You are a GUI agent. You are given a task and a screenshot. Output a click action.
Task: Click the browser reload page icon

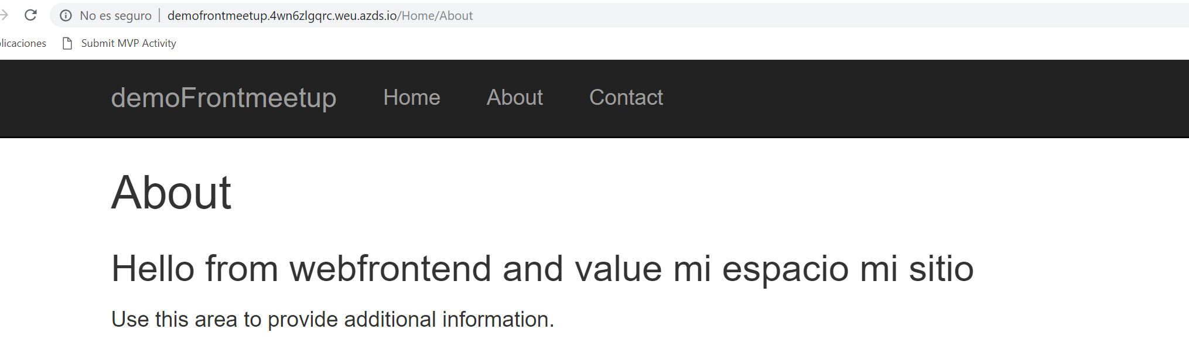[31, 15]
